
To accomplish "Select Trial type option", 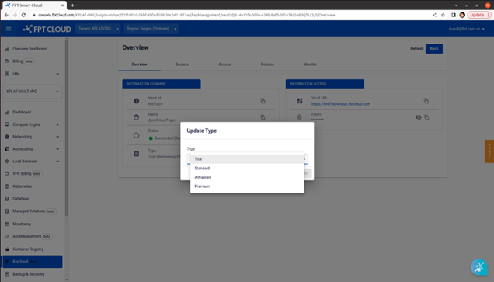I will pyautogui.click(x=247, y=159).
